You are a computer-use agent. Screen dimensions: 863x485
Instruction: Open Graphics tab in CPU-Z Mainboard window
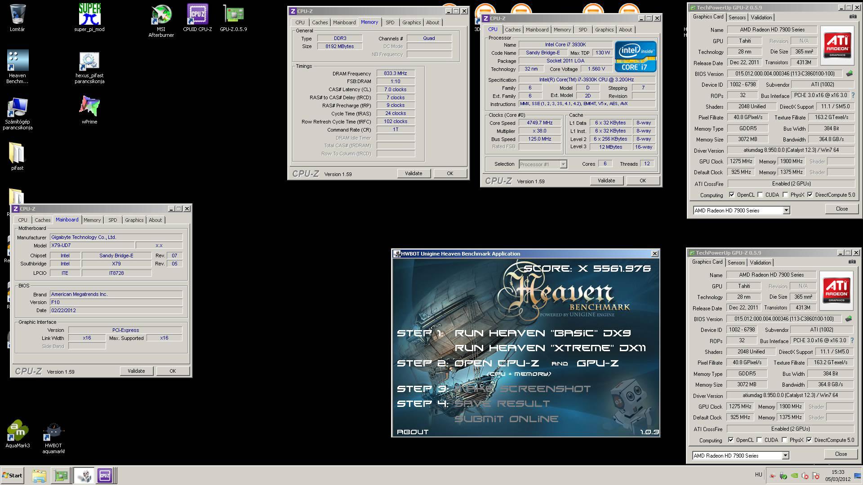tap(134, 220)
